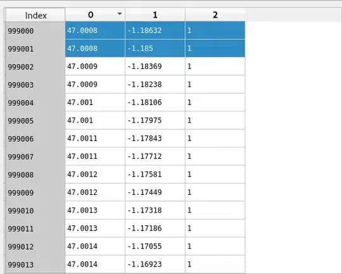Select the cell with value -1.18632
Viewport: 342px width, 274px height.
click(155, 30)
